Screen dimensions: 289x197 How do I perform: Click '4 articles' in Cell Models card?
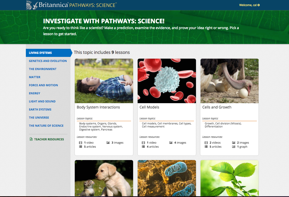point(153,147)
